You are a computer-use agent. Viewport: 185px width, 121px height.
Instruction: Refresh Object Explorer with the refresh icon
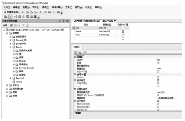pos(27,25)
